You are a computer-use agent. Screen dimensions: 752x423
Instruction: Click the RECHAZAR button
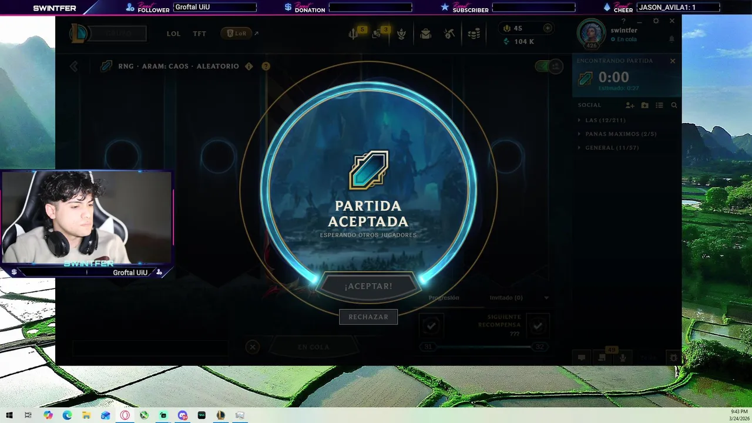pos(368,317)
